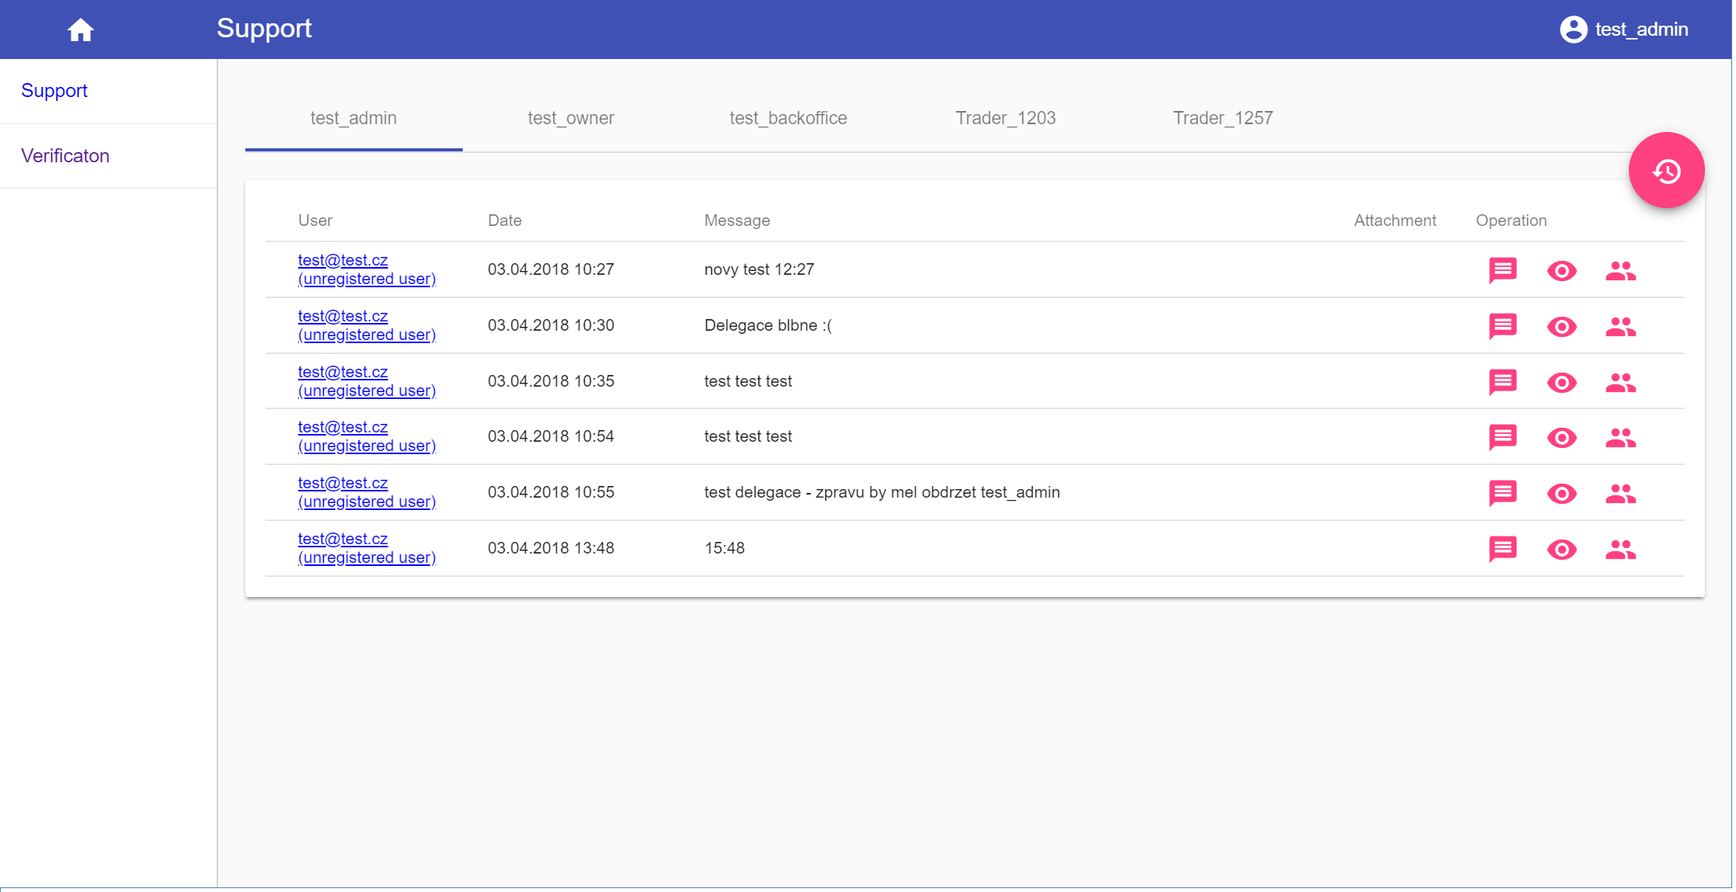Open the Trader_1203 tab

[1005, 118]
